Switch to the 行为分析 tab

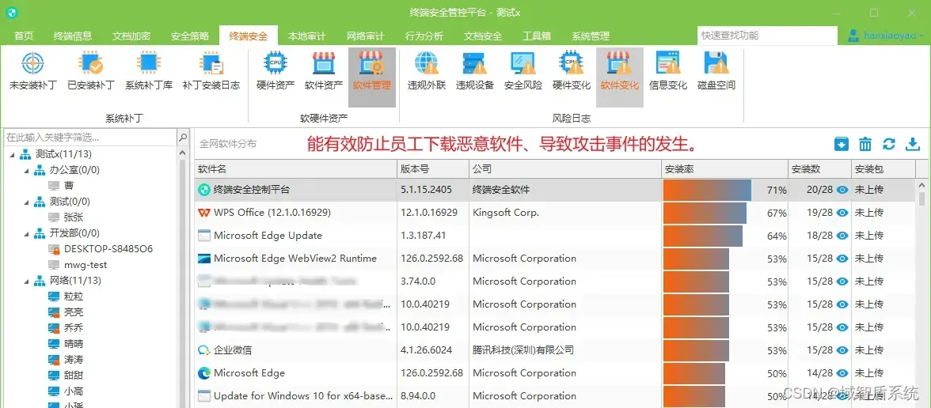[x=424, y=36]
